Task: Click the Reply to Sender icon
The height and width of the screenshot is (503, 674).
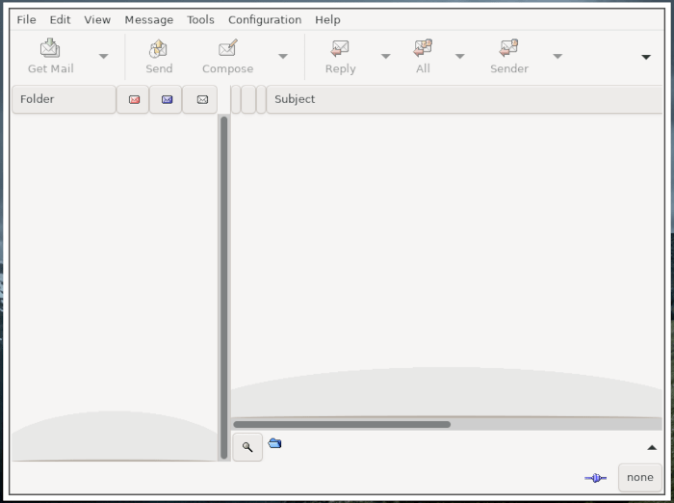Action: [509, 48]
